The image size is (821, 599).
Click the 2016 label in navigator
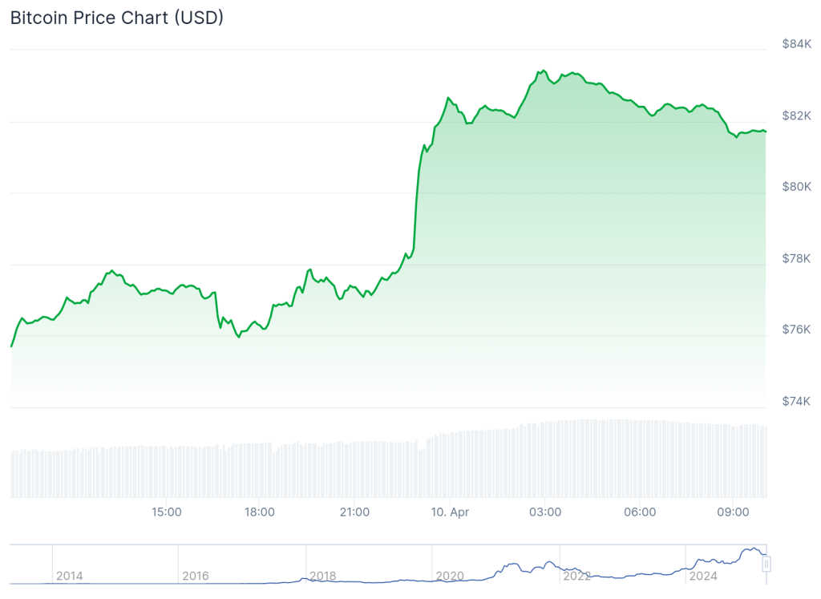(196, 576)
